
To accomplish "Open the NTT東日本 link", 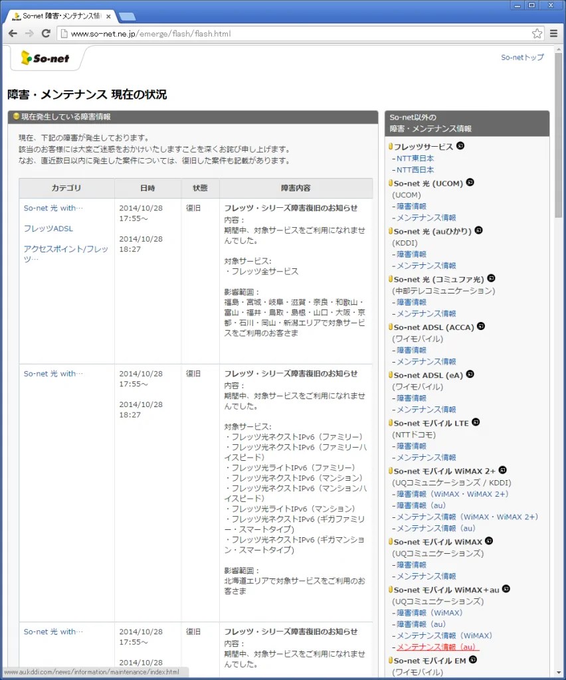I will tap(415, 158).
